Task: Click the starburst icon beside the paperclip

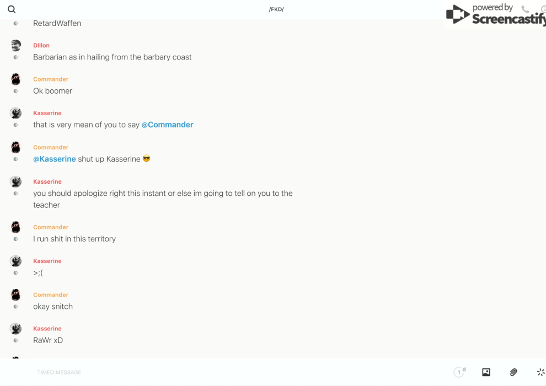Action: tap(540, 372)
